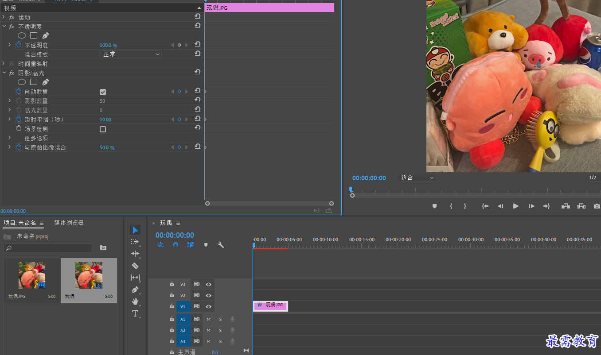Go to Out point
This screenshot has width=601, height=355.
546,206
